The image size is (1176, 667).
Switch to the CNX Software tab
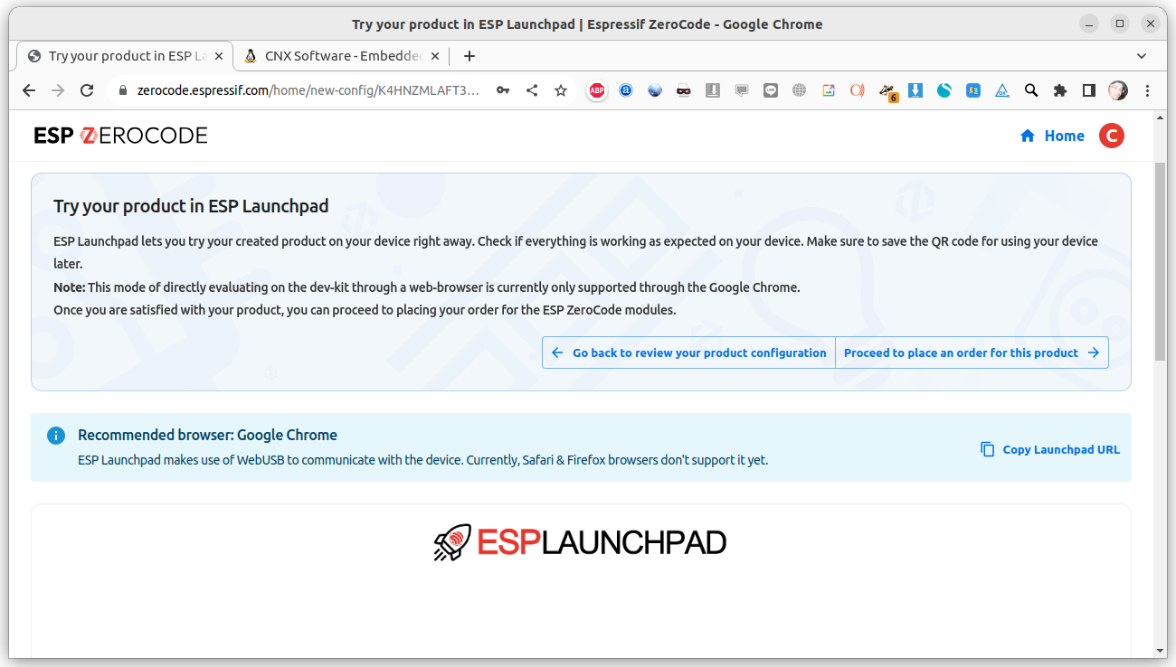tap(342, 56)
